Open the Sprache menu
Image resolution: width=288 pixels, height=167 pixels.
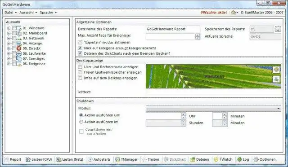click(x=48, y=13)
